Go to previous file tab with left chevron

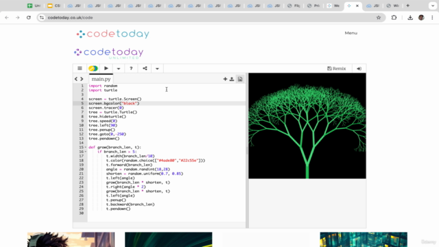point(76,79)
